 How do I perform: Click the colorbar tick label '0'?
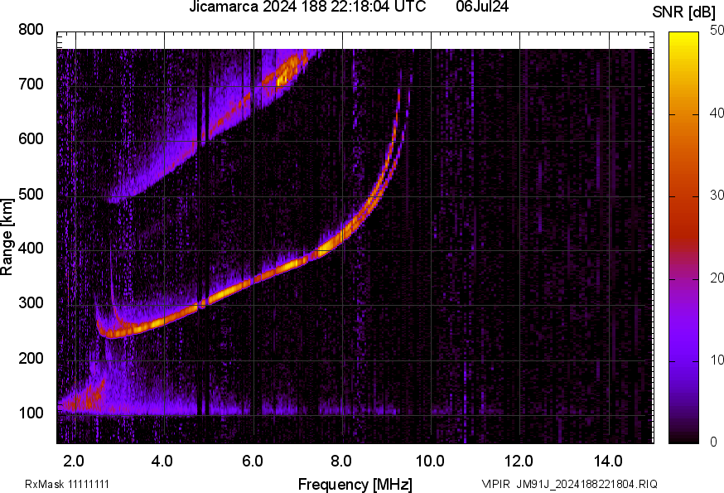pos(713,442)
